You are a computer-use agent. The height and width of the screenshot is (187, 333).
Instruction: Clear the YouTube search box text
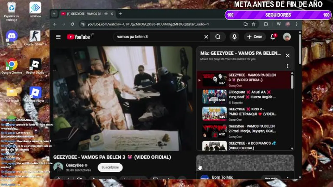click(206, 37)
